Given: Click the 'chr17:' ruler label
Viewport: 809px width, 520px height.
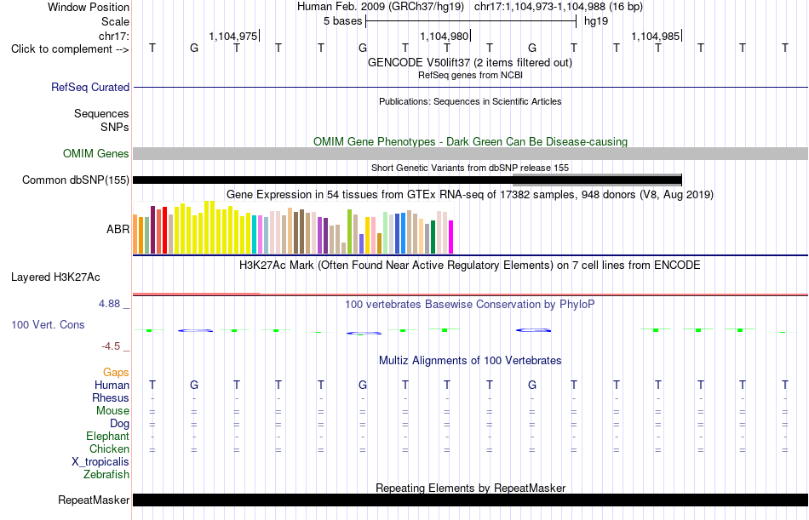Looking at the screenshot, I should pyautogui.click(x=113, y=36).
